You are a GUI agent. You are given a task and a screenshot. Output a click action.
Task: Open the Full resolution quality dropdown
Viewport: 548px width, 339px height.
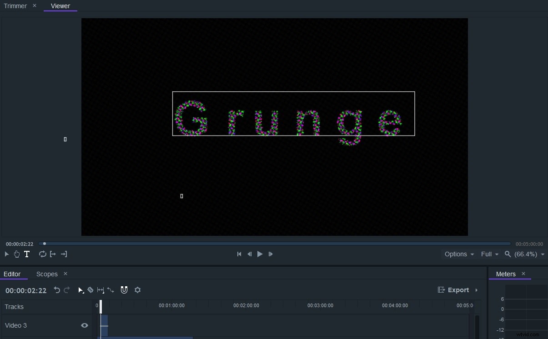coord(489,254)
